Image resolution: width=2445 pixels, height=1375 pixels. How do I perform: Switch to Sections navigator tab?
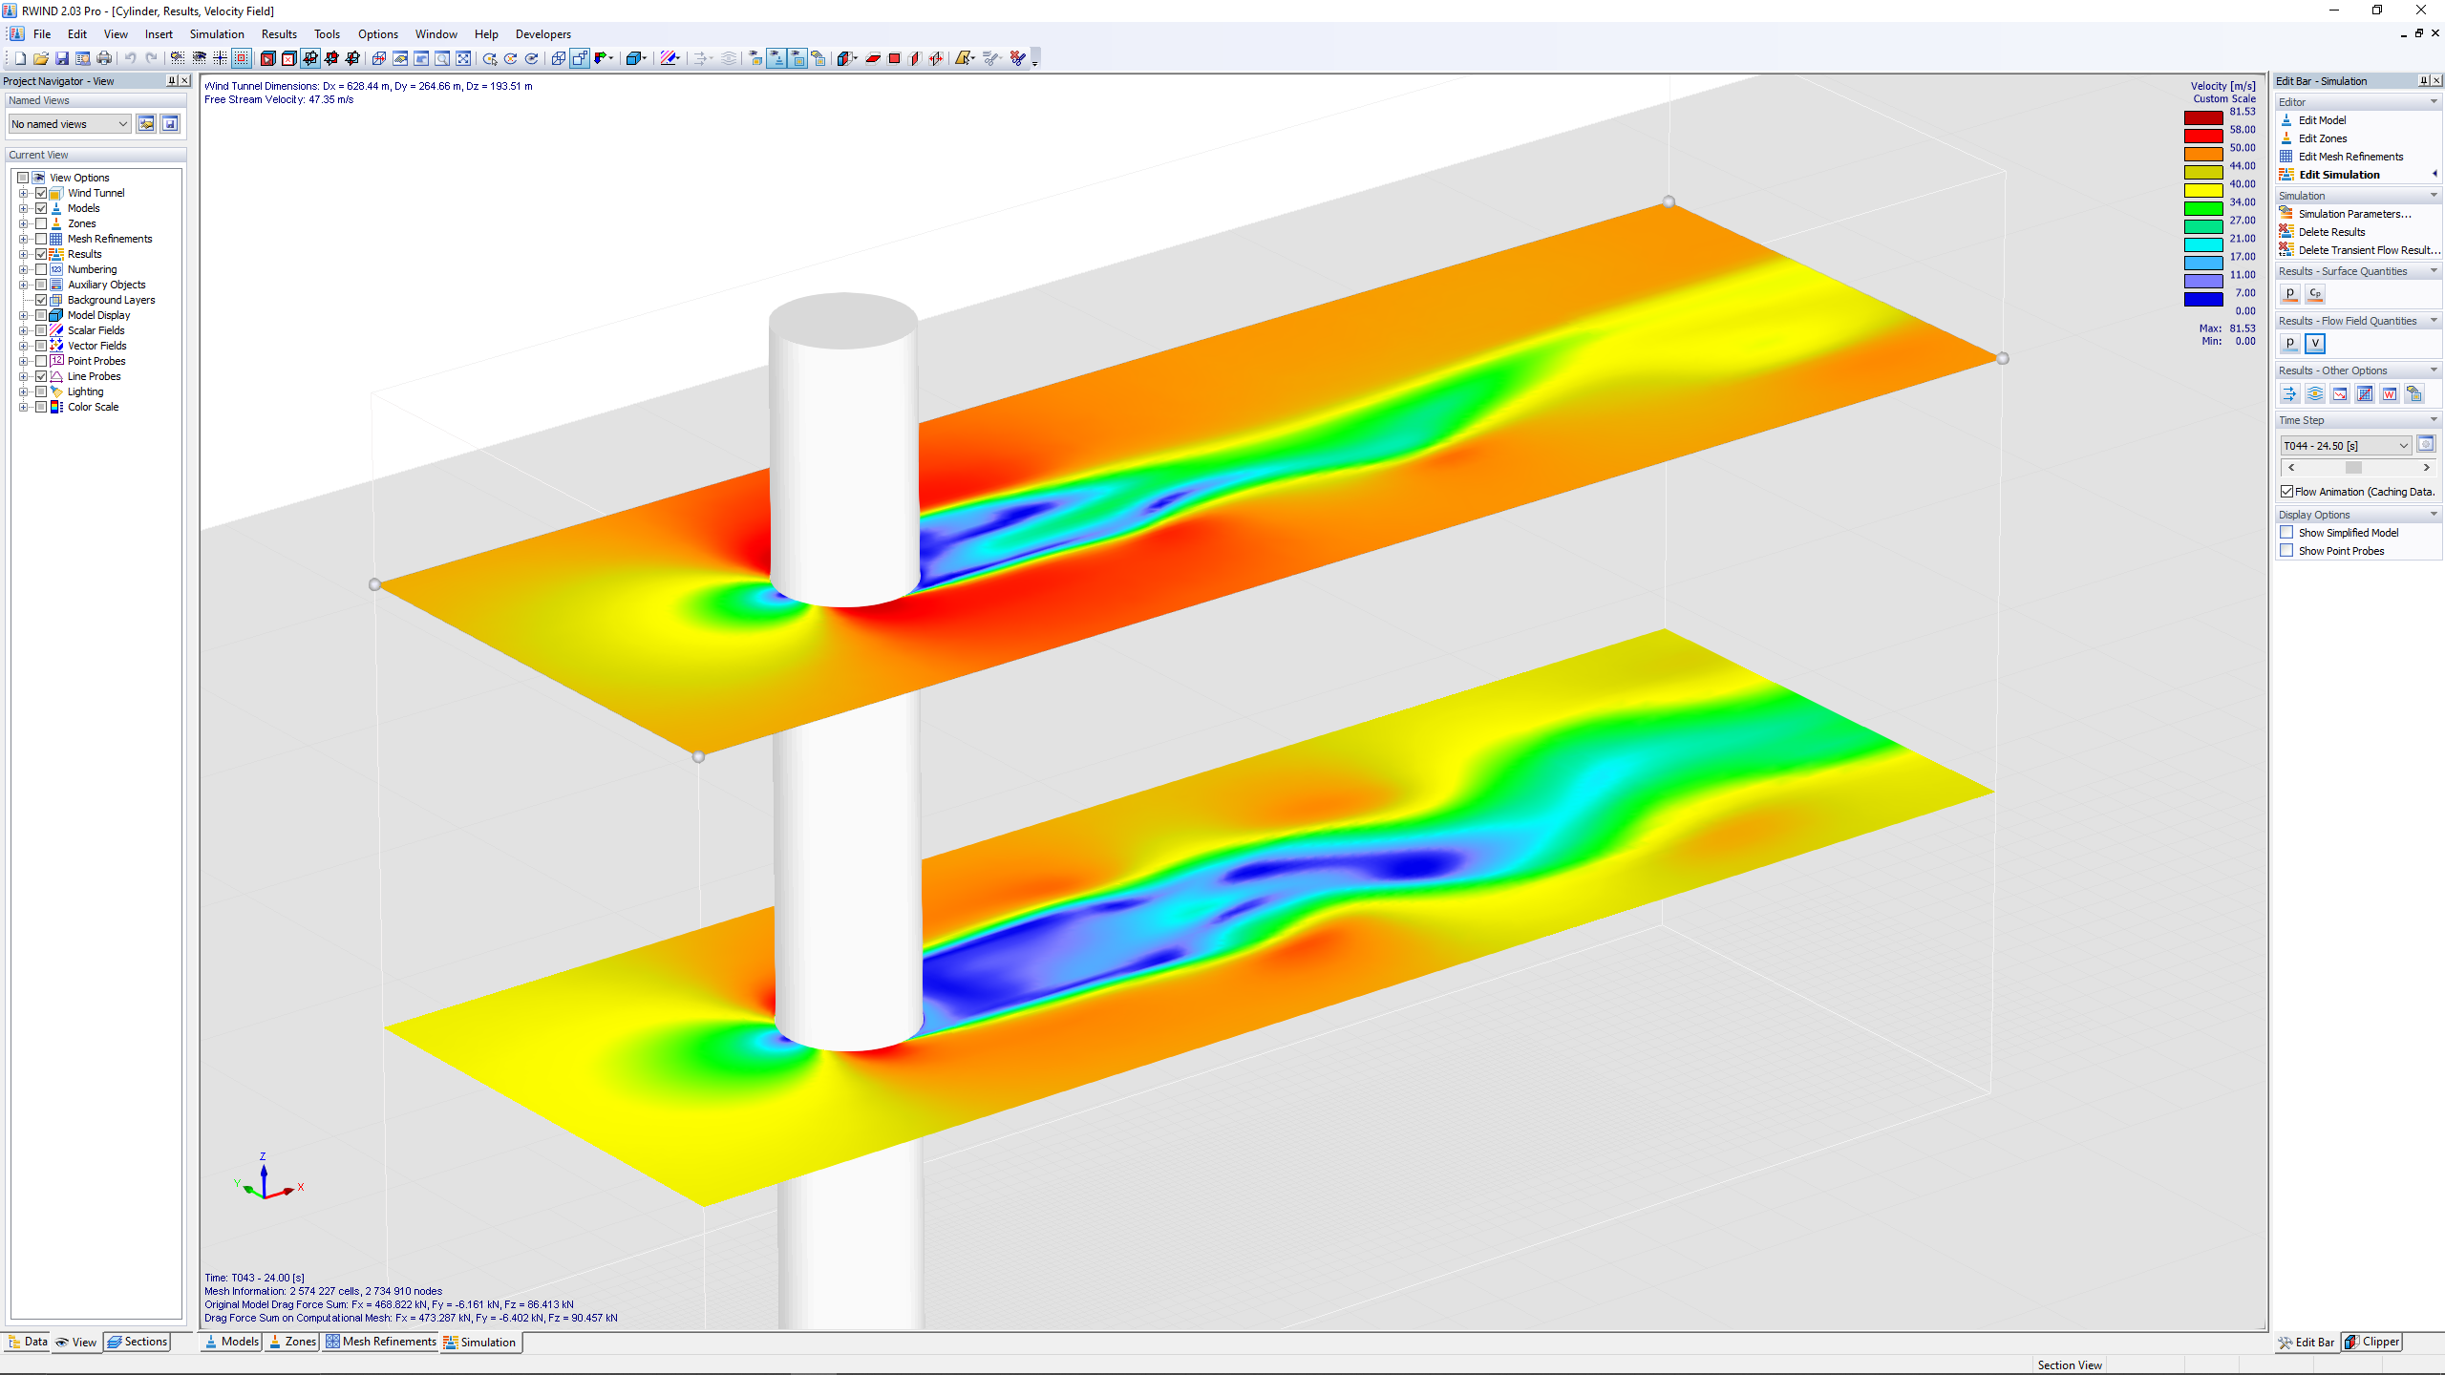point(138,1342)
